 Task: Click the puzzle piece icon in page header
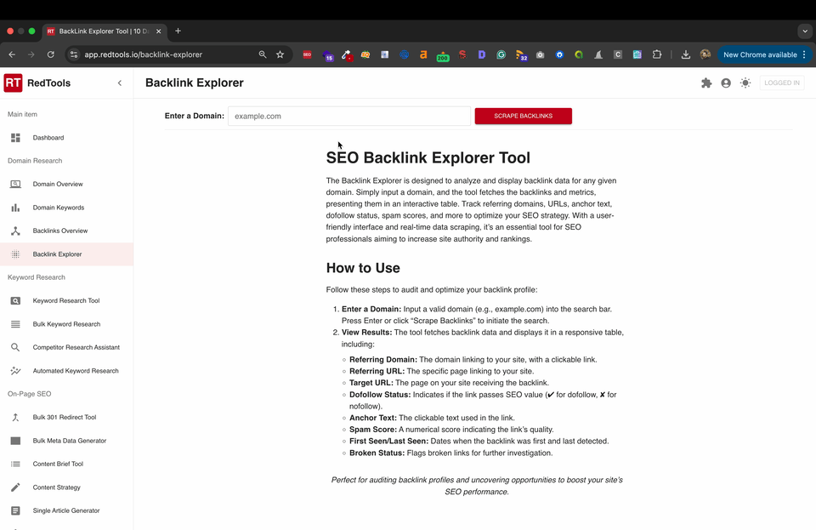706,83
